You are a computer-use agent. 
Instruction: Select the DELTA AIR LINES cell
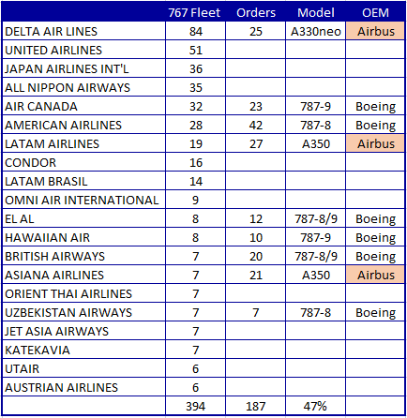83,31
